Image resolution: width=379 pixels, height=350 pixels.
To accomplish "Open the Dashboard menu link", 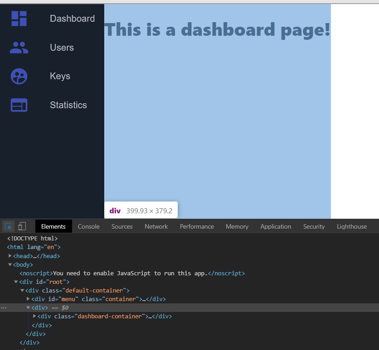I will coord(72,19).
